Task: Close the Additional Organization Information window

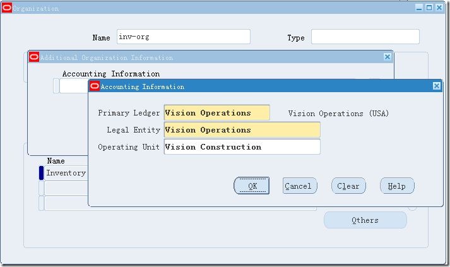Action: (x=388, y=57)
